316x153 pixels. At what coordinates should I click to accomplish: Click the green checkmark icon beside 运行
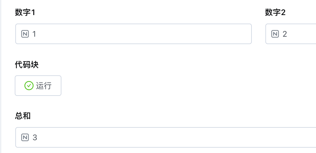click(x=29, y=86)
